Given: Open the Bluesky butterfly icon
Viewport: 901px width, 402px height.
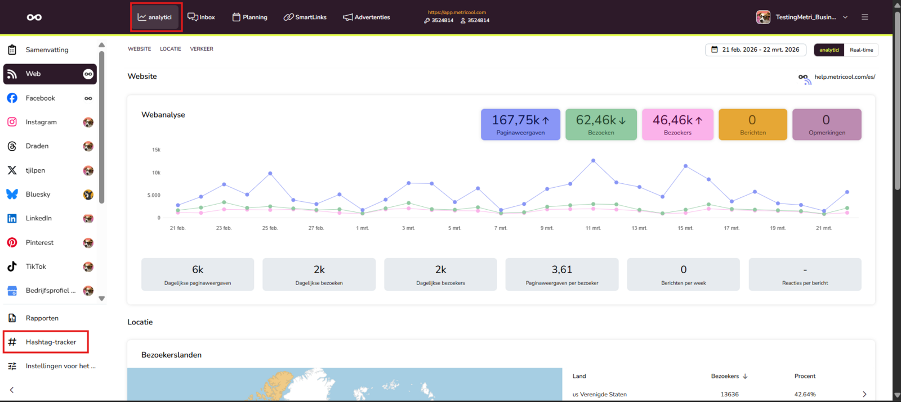Looking at the screenshot, I should pyautogui.click(x=12, y=194).
